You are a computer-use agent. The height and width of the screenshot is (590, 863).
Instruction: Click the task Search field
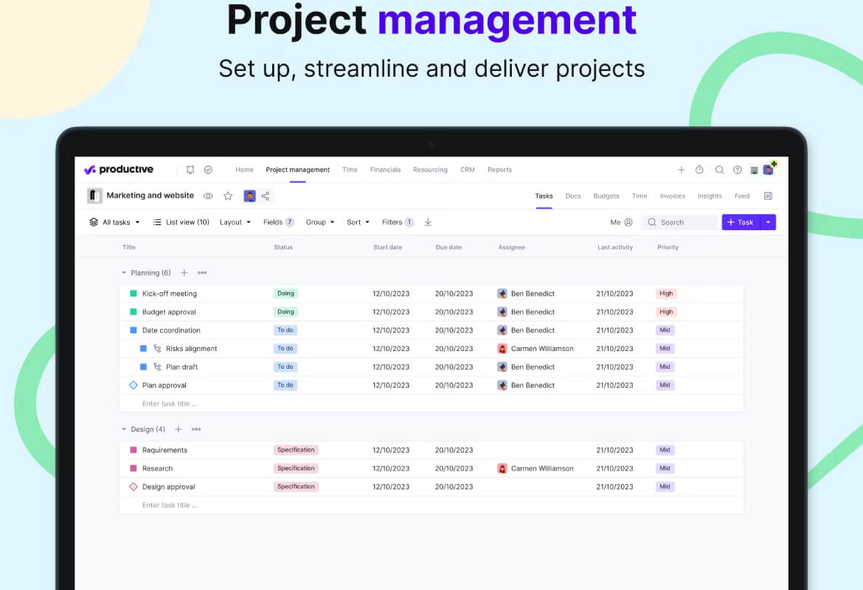(x=682, y=222)
